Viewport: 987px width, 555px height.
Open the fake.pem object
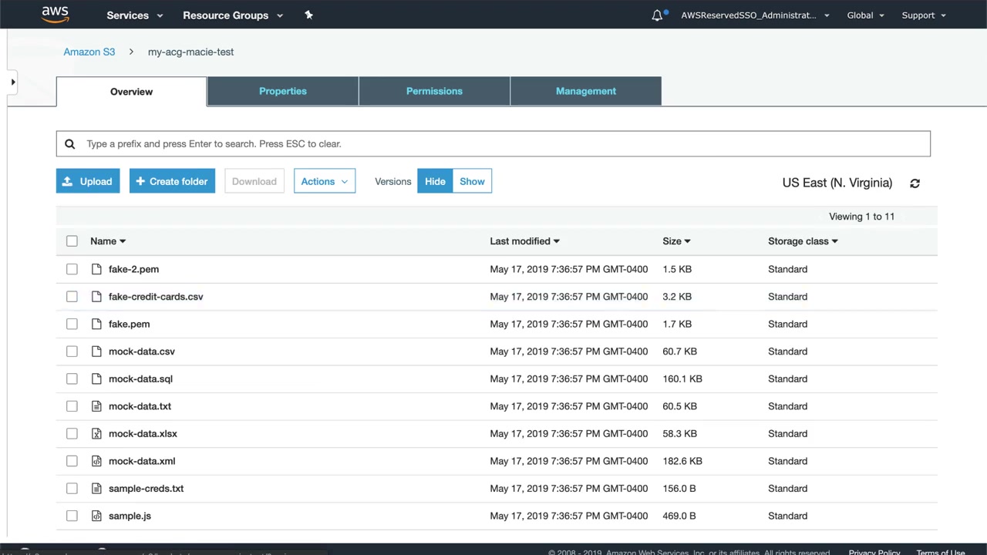tap(130, 324)
